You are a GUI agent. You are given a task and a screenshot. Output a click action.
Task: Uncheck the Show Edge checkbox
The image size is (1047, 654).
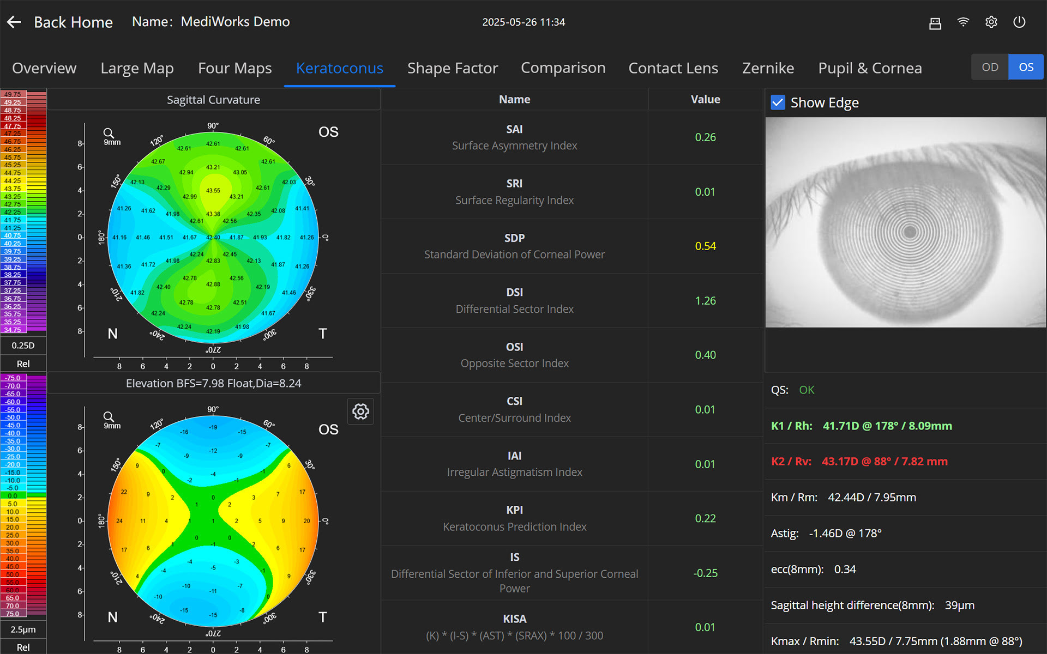(778, 102)
